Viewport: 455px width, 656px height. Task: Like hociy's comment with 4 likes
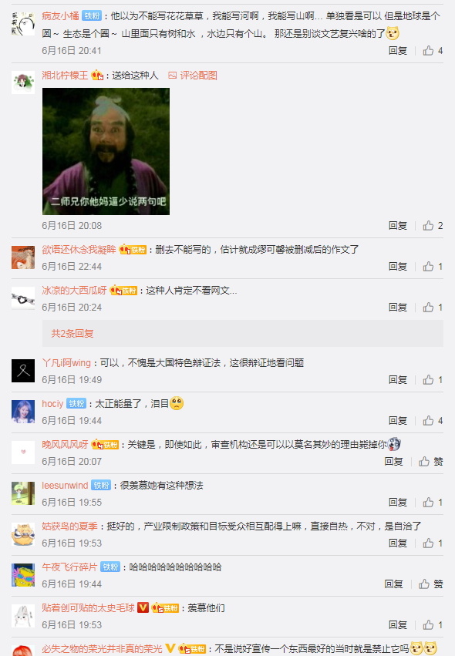[433, 420]
